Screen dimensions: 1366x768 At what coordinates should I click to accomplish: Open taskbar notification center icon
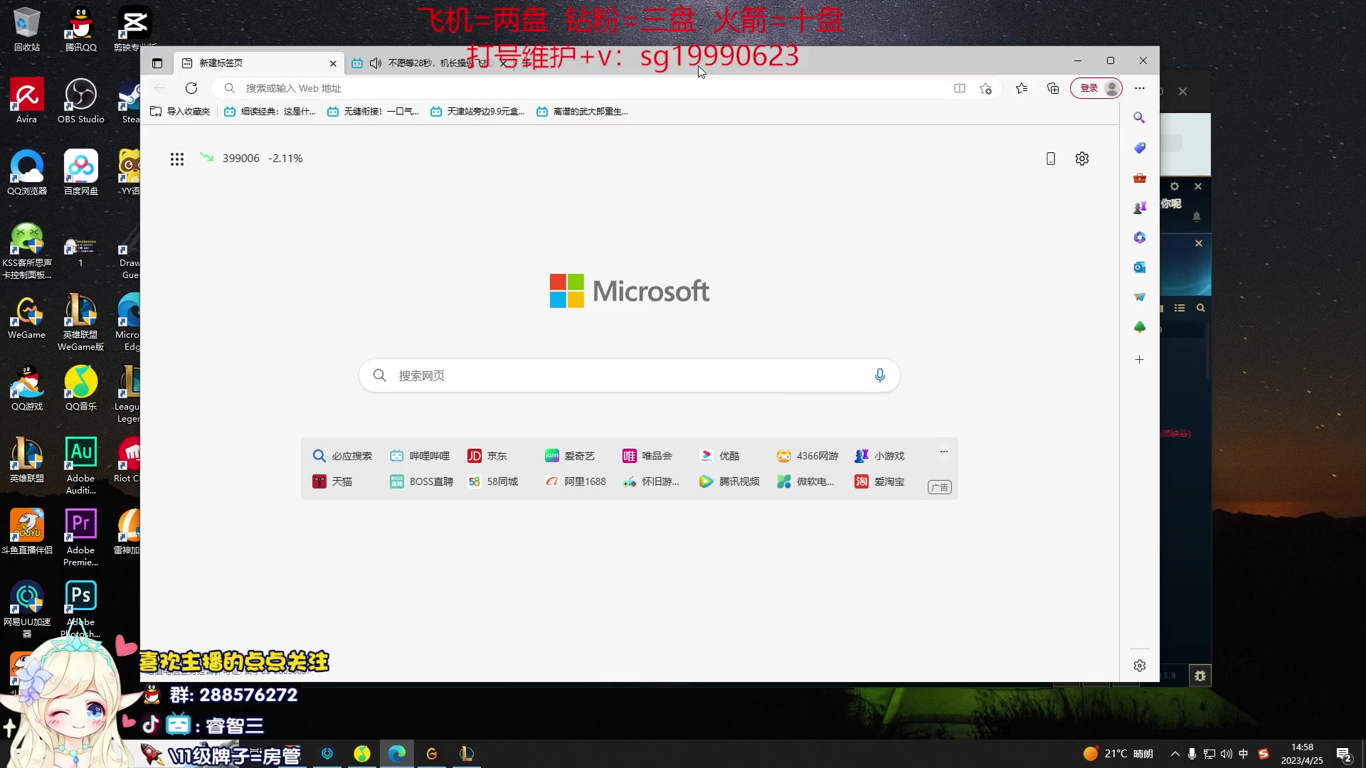pyautogui.click(x=1344, y=754)
